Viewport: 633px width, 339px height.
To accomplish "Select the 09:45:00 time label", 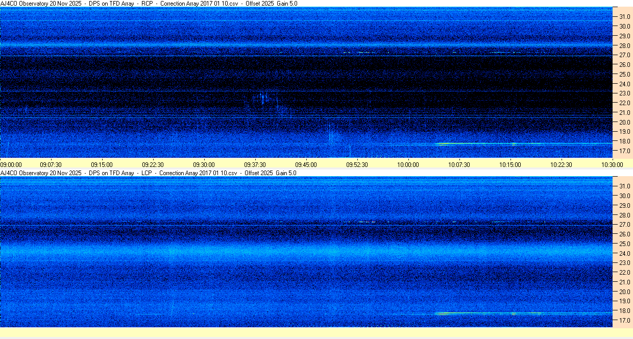I will (x=306, y=164).
